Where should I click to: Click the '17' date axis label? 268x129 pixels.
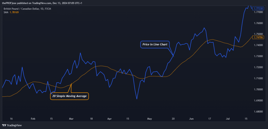pos(210,119)
